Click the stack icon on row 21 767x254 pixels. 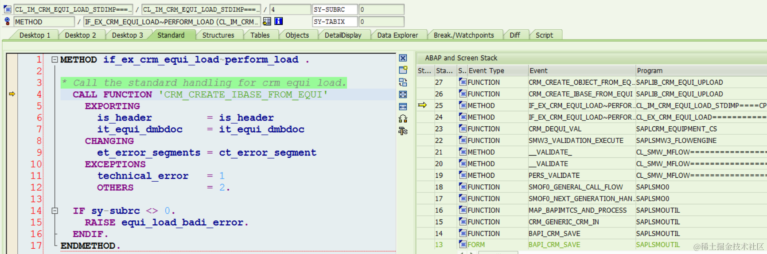coord(463,152)
